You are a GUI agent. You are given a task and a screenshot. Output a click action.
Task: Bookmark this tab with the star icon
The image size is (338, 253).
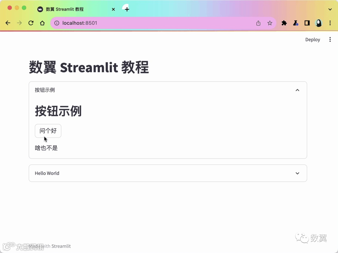click(x=270, y=23)
